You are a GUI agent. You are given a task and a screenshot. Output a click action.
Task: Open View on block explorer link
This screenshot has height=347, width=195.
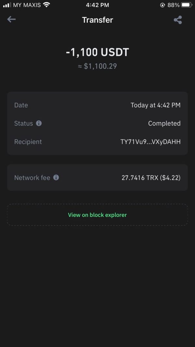(97, 215)
